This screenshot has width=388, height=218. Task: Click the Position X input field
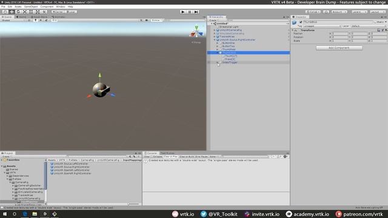pyautogui.click(x=340, y=34)
